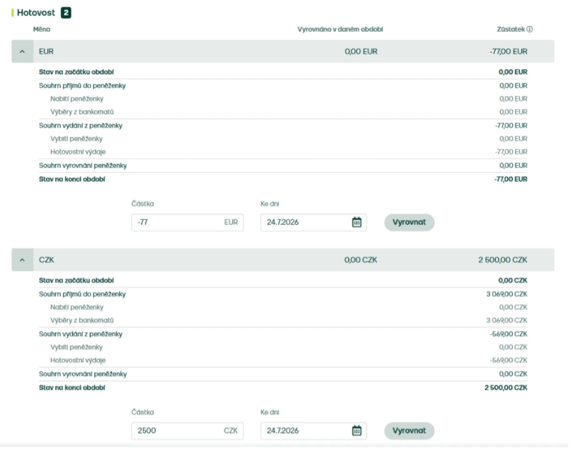
Task: Click the Hotovost section heading
Action: point(36,13)
